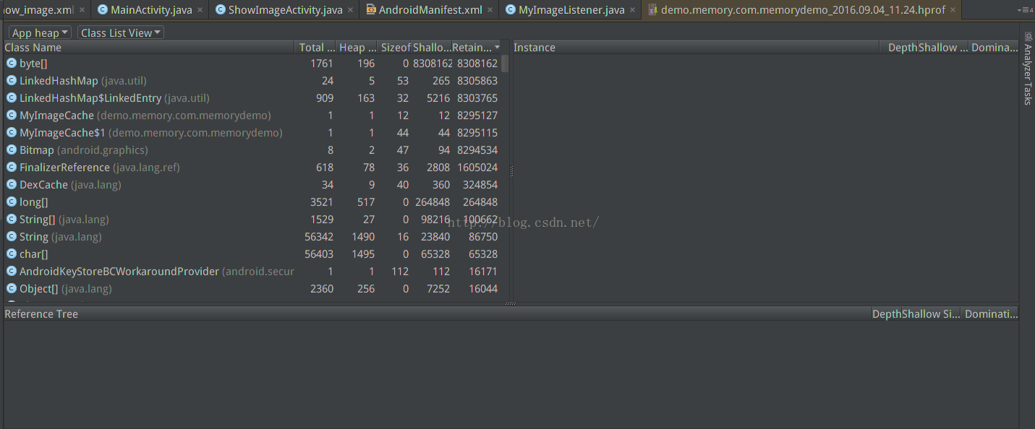Click the hprof file icon in tab
This screenshot has height=429, width=1035.
(x=652, y=10)
